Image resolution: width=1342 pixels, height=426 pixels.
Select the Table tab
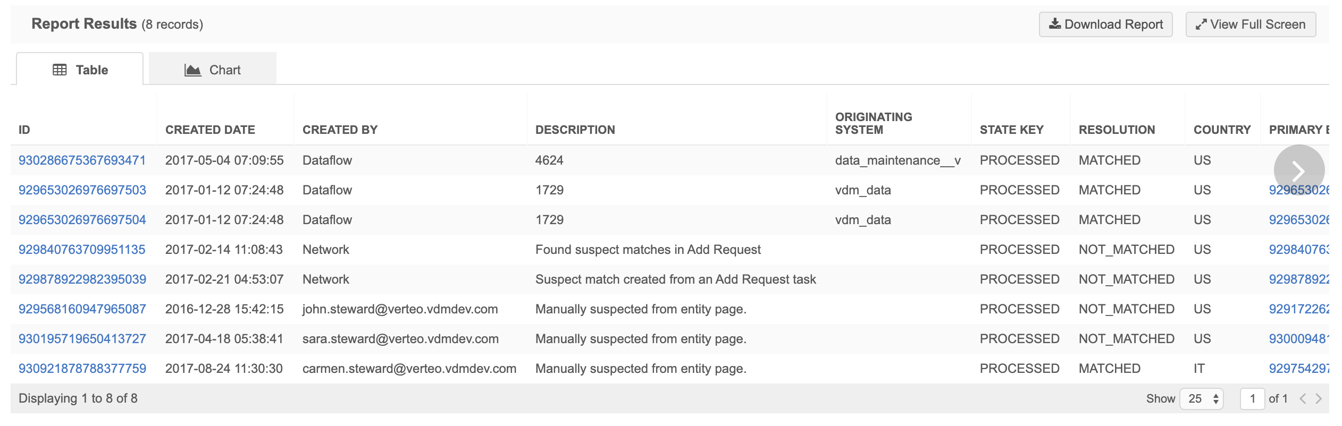80,70
